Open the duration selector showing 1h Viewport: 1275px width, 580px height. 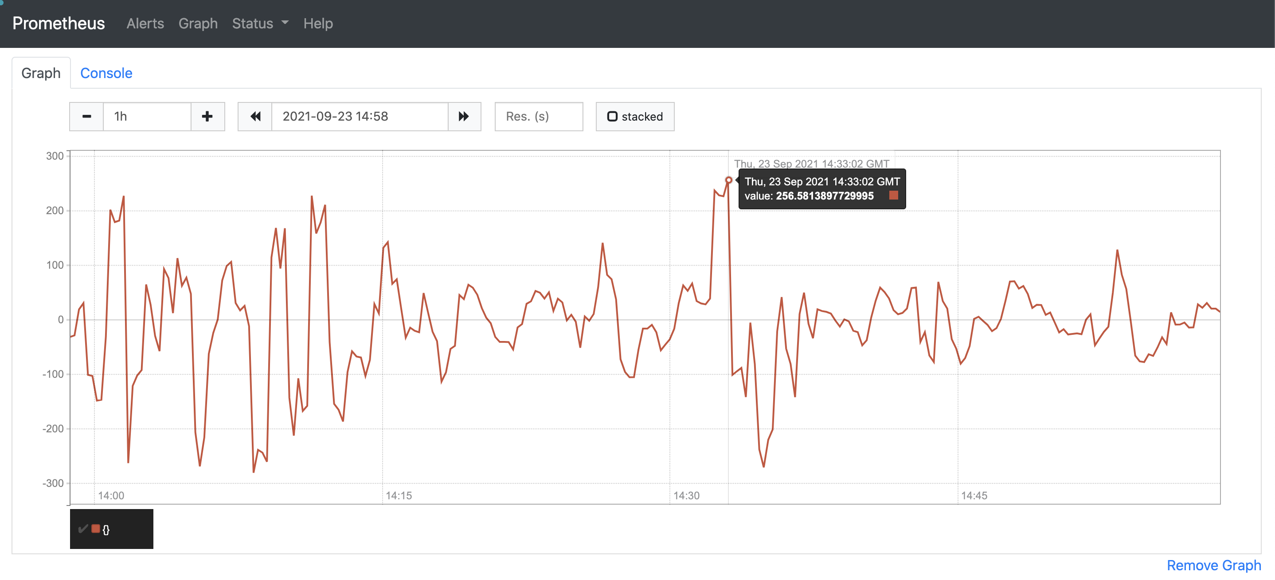pos(146,117)
